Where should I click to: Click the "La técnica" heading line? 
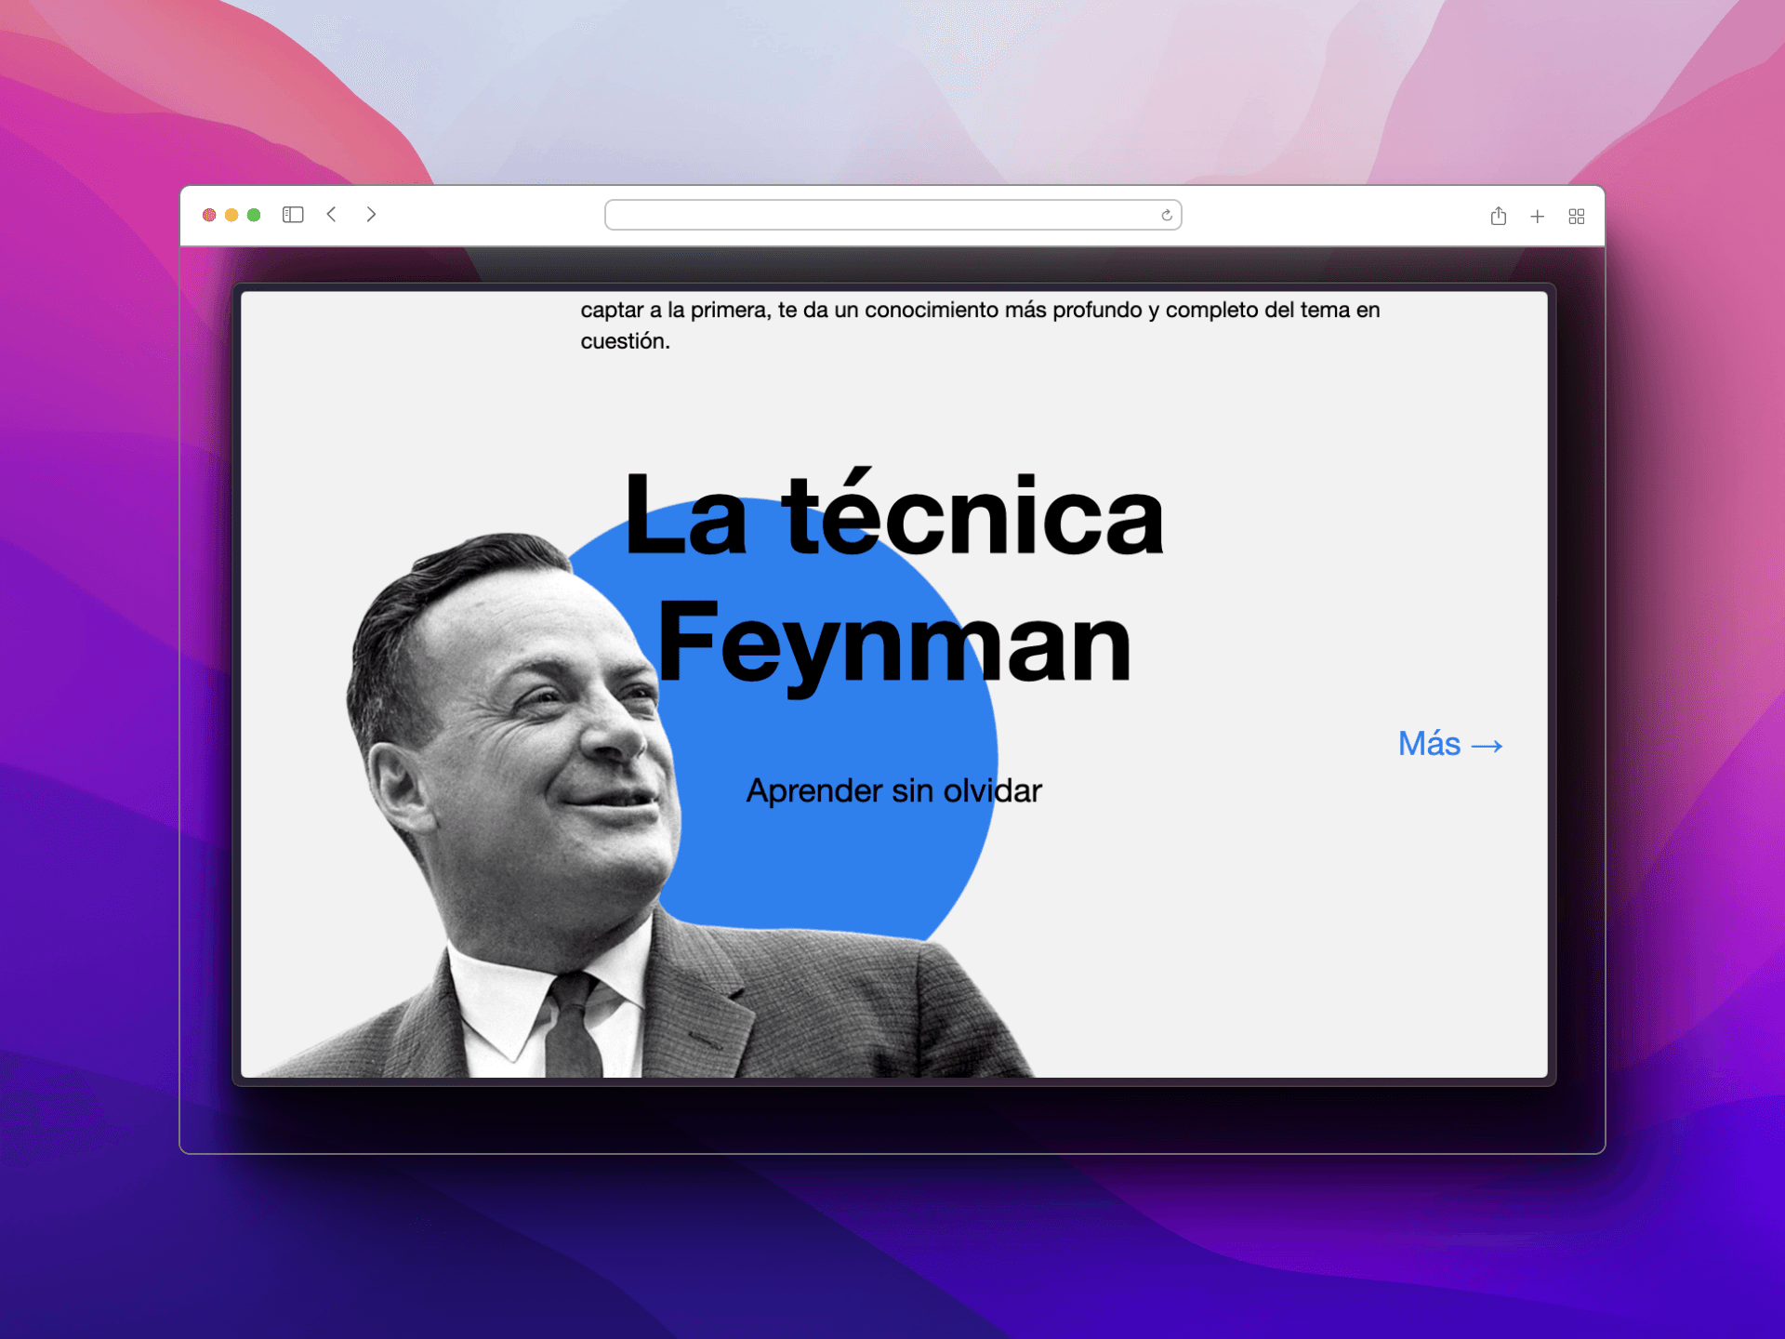click(x=892, y=516)
